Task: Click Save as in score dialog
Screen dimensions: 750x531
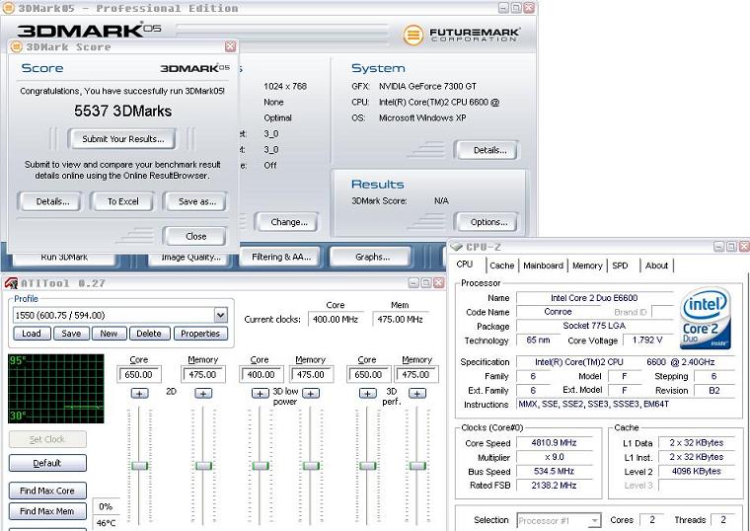Action: point(194,201)
